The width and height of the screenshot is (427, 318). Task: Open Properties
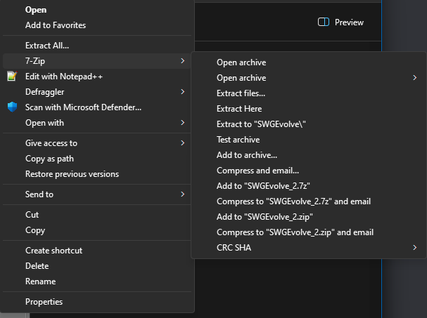97,302
